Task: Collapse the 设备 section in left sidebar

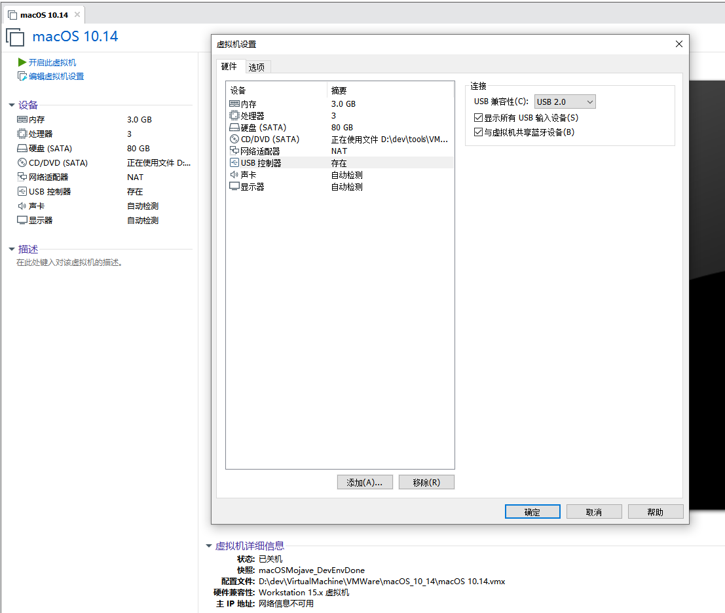Action: pyautogui.click(x=12, y=105)
